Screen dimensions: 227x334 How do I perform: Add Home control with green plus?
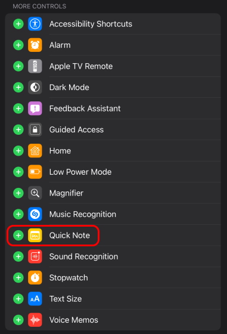point(18,151)
